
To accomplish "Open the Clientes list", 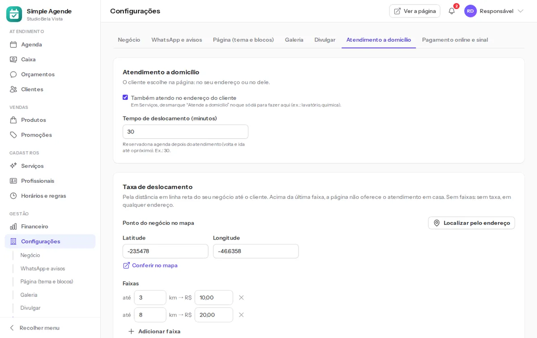I will tap(50, 89).
